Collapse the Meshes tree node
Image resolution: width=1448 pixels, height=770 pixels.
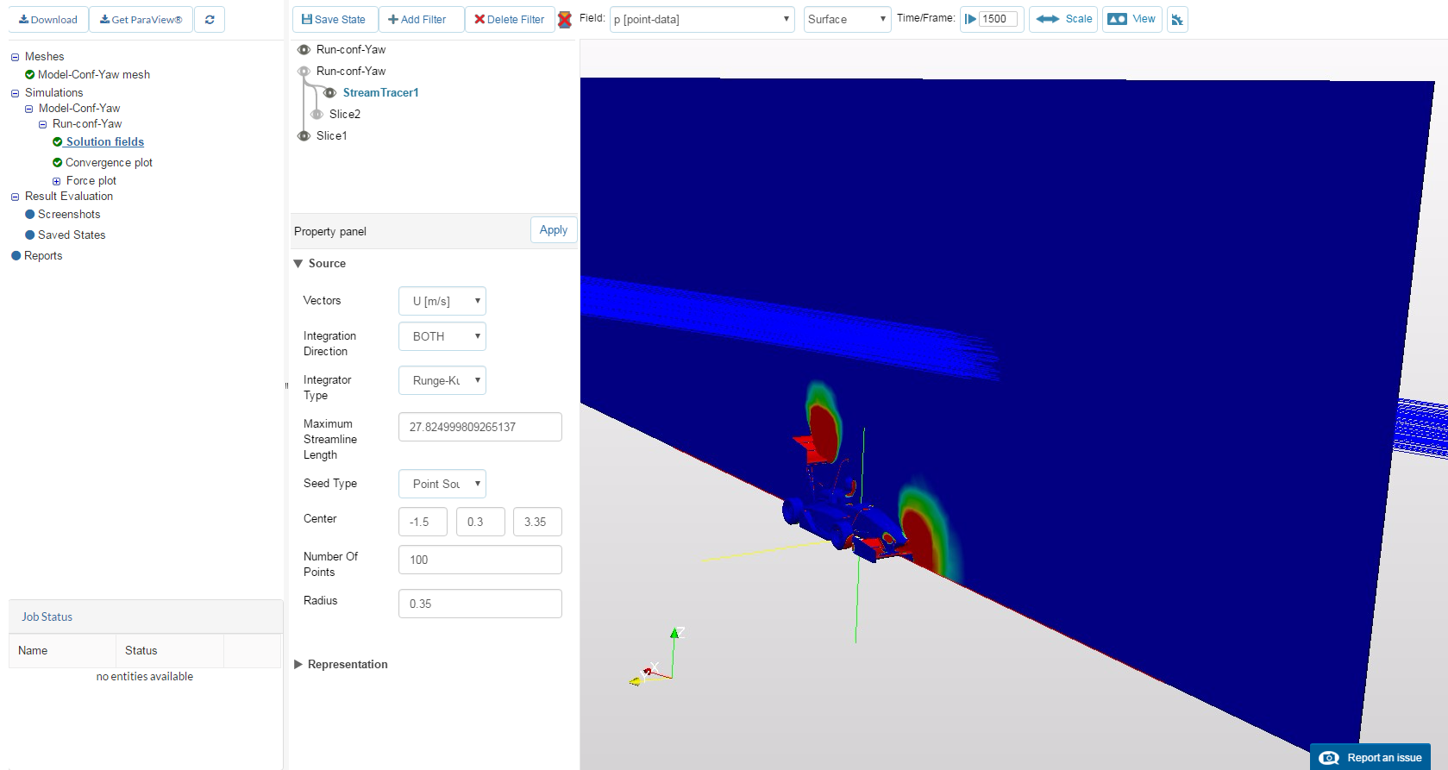click(x=15, y=57)
